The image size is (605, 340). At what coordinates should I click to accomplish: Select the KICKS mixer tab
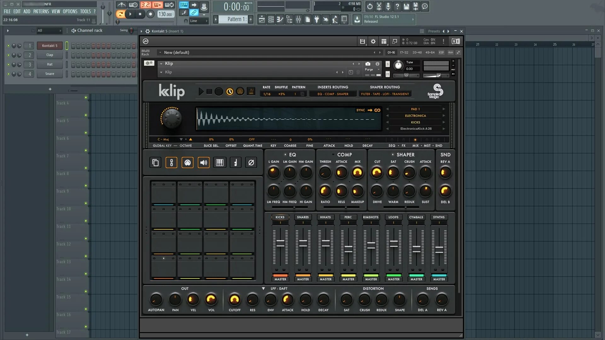coord(280,217)
